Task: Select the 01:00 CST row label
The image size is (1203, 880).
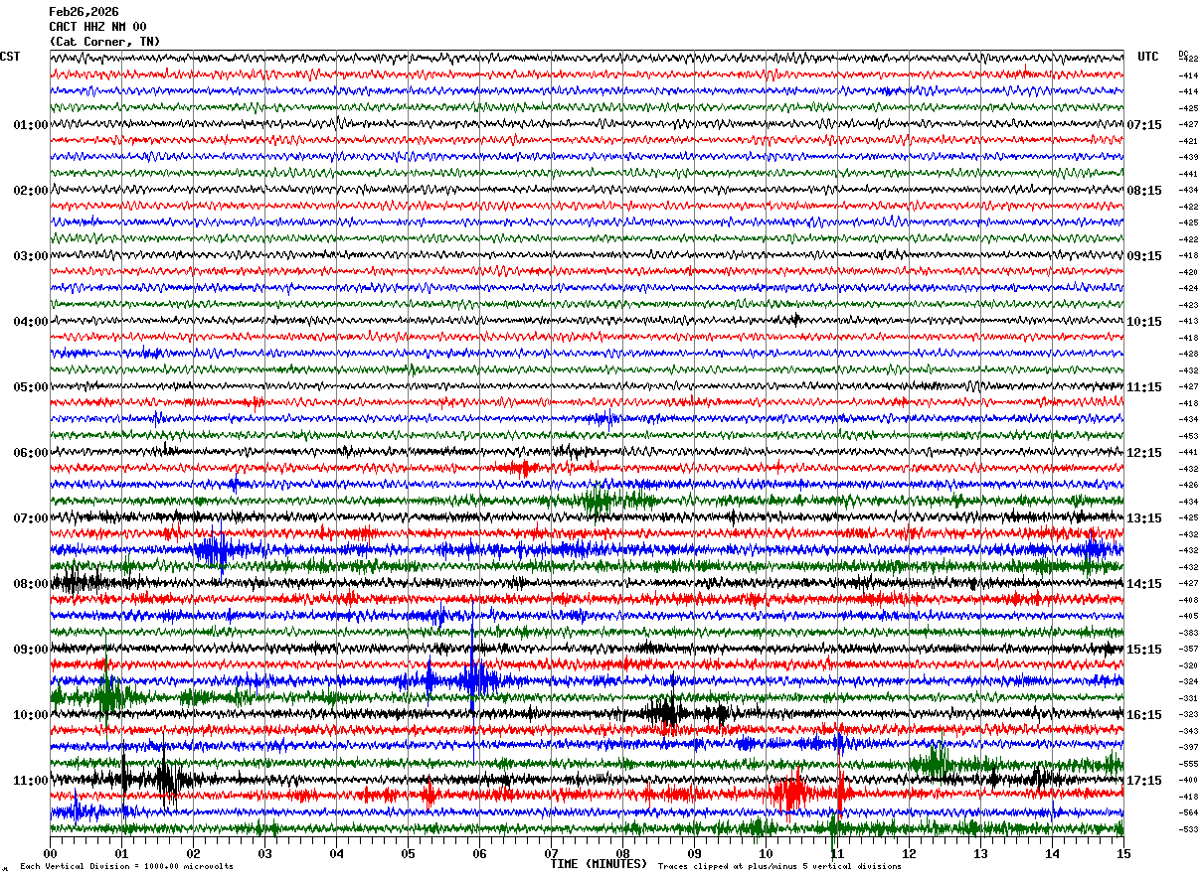Action: tap(30, 125)
